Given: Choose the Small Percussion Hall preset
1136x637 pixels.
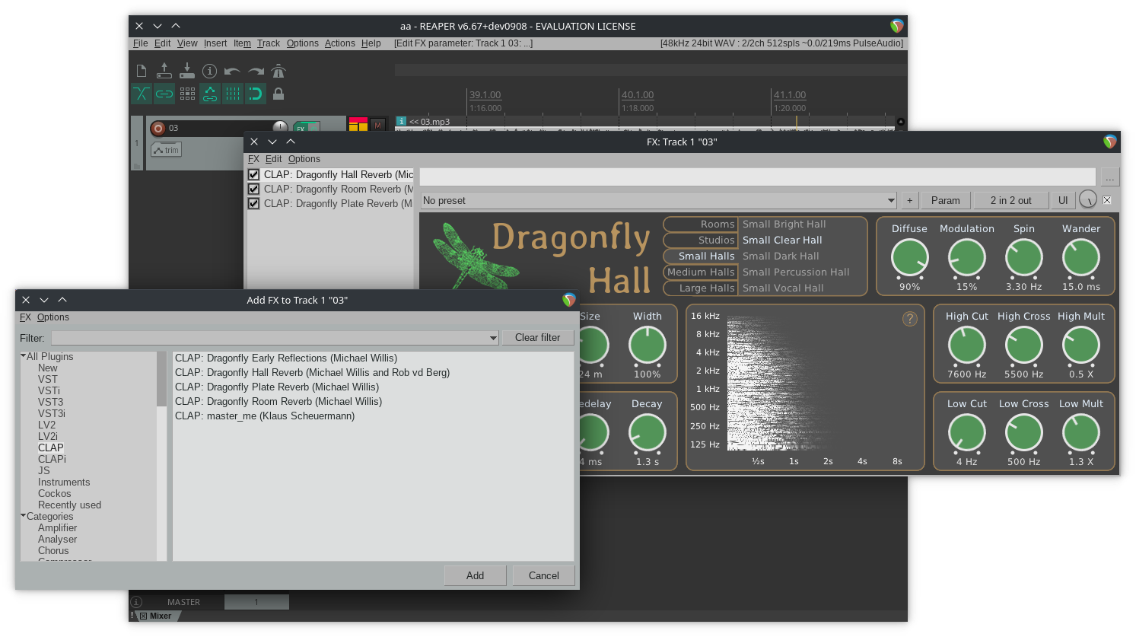Looking at the screenshot, I should point(796,272).
